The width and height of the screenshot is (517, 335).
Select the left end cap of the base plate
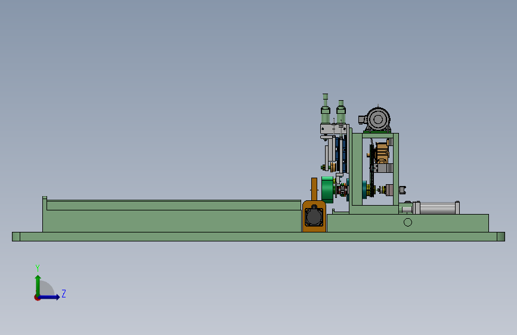[x=16, y=237]
